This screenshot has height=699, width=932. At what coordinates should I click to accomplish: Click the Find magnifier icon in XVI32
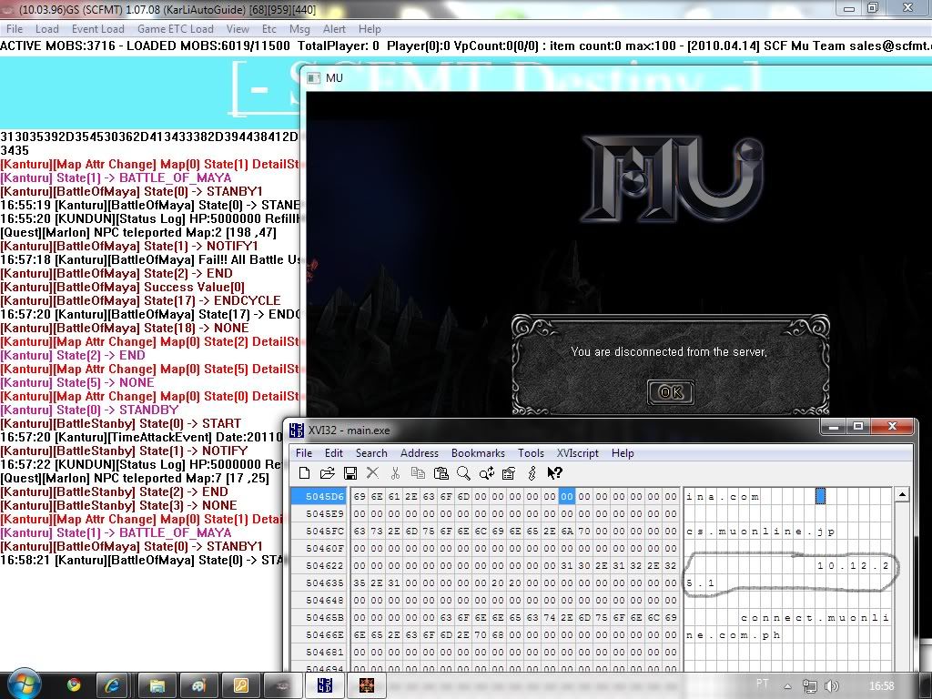463,473
